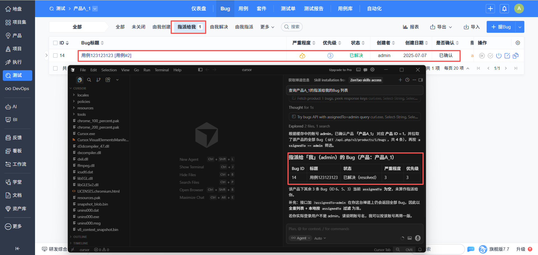The image size is (538, 255).
Task: Show chat history clock icon
Action: [x=407, y=80]
